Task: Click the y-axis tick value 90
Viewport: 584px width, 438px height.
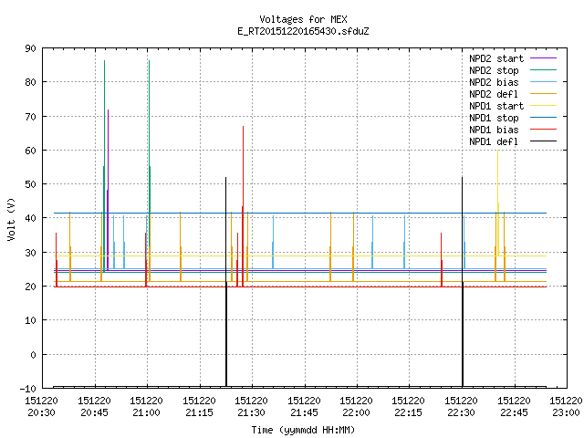Action: coord(31,48)
